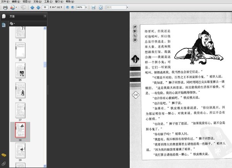
Task: Open the 视图 (View) menu
Action: (x=27, y=2)
